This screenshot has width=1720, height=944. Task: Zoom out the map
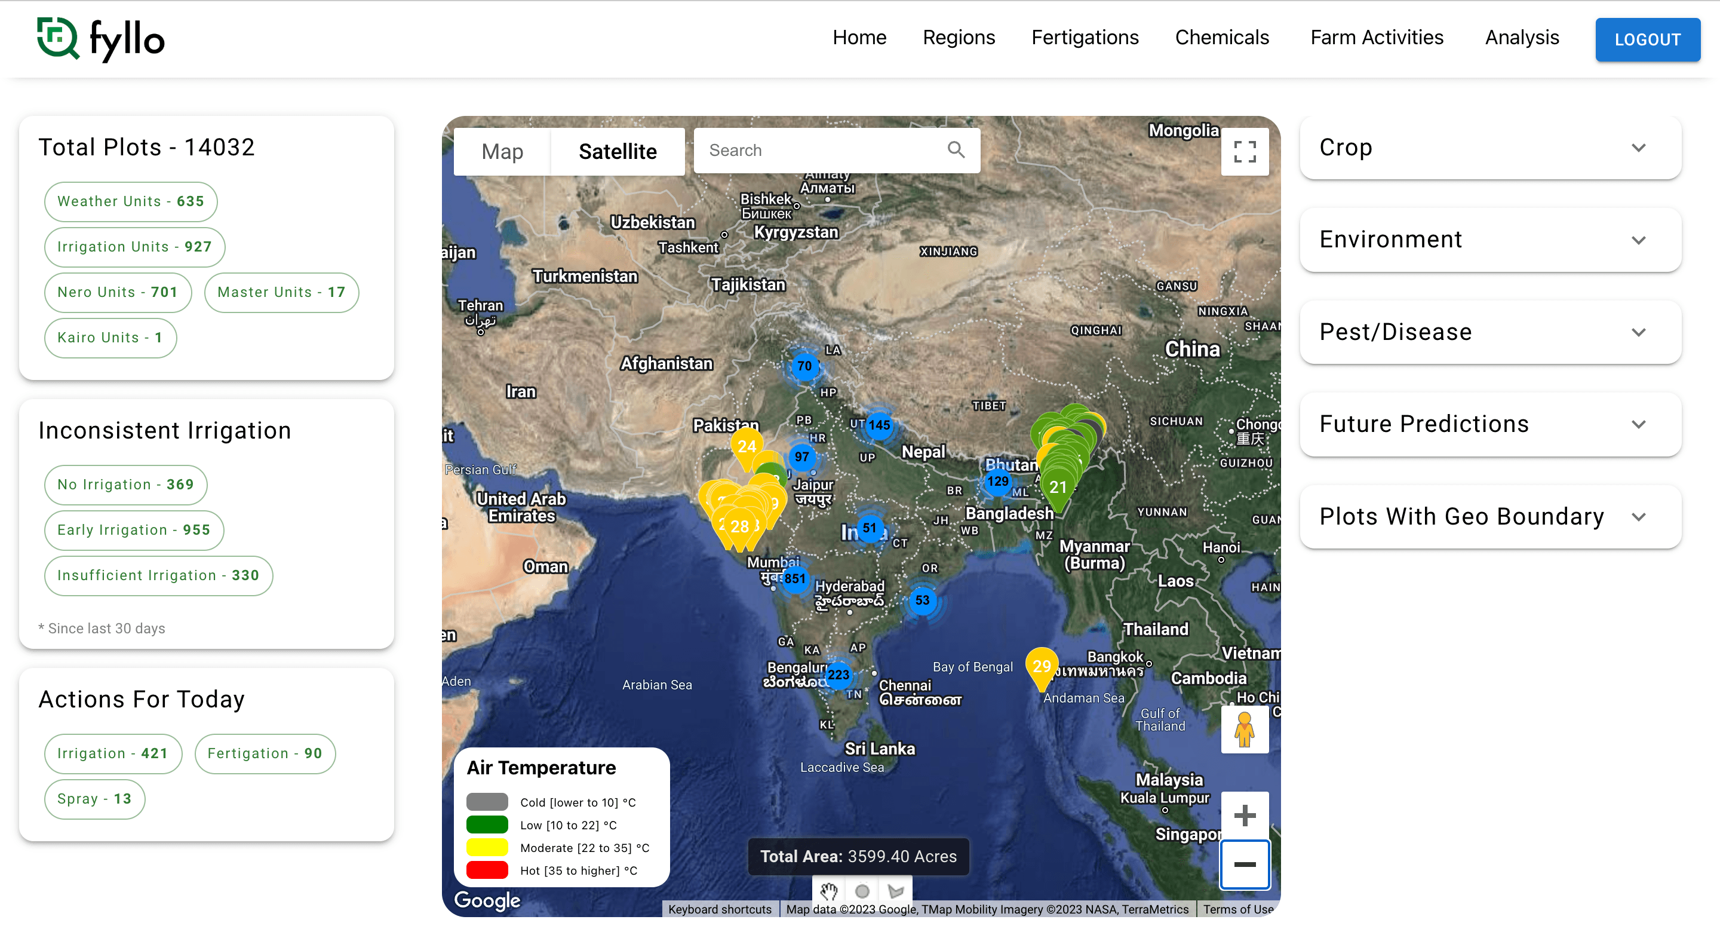[x=1244, y=865]
